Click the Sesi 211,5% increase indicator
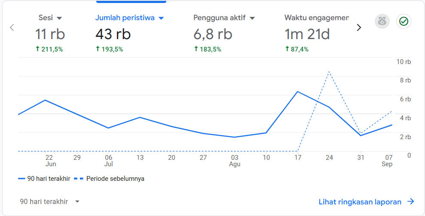 (49, 49)
